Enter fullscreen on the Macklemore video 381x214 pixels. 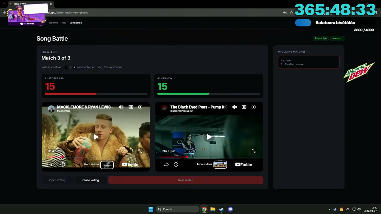click(140, 151)
